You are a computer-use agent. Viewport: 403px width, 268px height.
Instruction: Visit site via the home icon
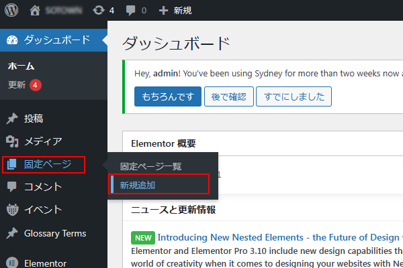35,11
